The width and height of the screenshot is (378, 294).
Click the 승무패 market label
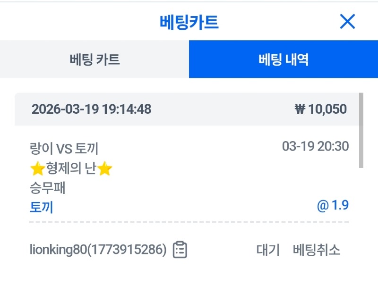tap(47, 188)
